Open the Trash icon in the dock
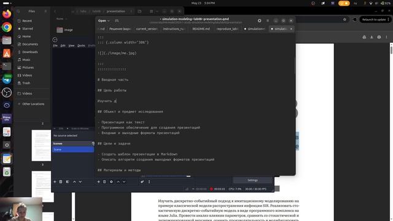393x221 pixels. 7,172
